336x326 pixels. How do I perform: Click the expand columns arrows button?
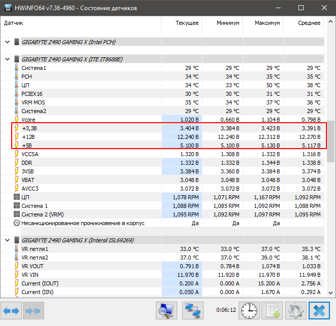pos(11,310)
